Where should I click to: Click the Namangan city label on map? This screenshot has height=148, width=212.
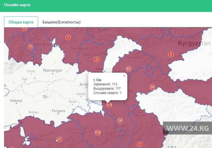tap(53, 70)
